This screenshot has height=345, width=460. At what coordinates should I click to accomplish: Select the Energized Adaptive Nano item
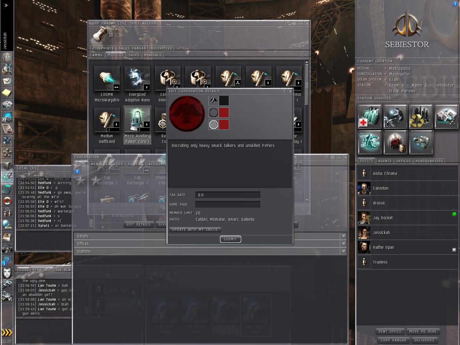click(137, 84)
